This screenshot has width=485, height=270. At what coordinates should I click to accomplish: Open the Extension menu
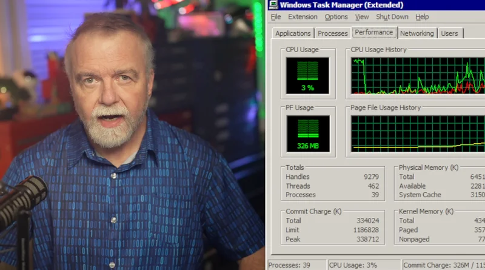coord(303,17)
